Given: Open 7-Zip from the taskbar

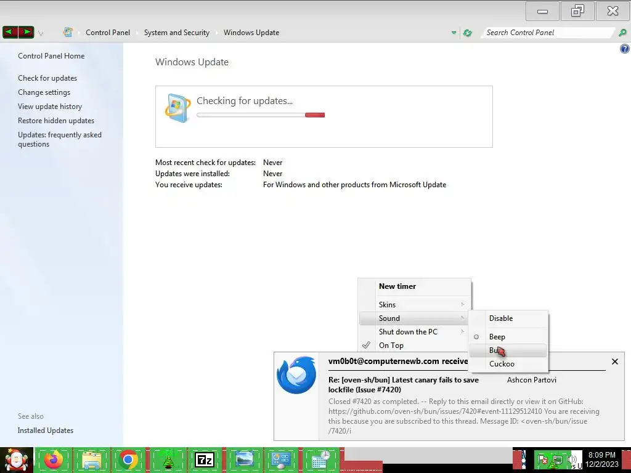Looking at the screenshot, I should [205, 460].
